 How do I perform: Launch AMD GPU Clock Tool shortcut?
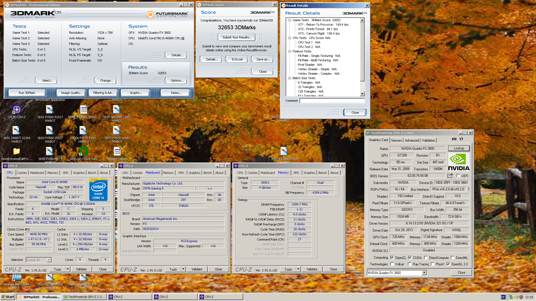point(83,154)
